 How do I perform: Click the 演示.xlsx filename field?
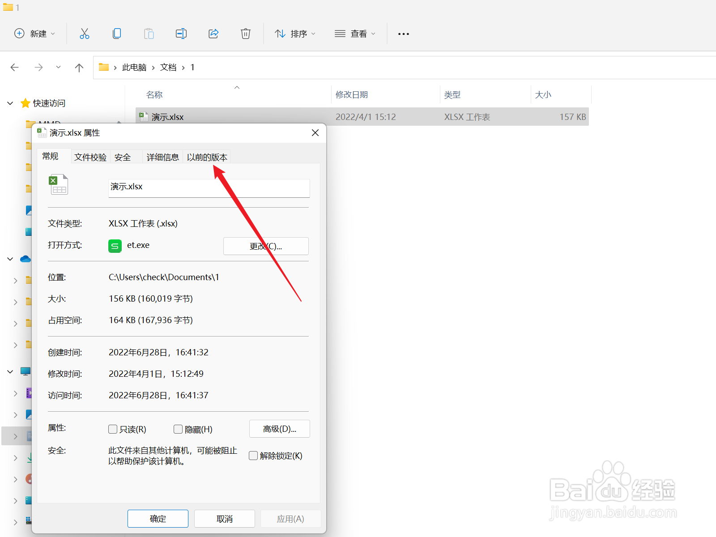tap(208, 187)
